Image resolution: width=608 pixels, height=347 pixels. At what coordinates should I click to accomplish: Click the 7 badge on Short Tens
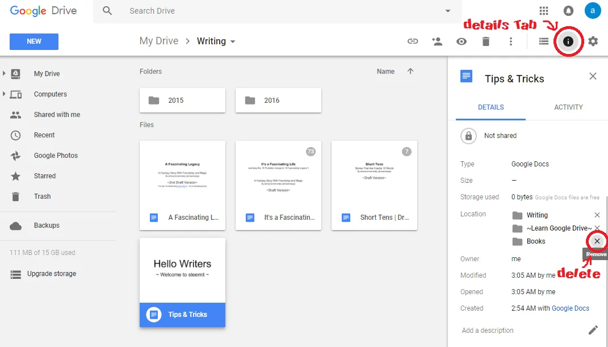point(406,152)
